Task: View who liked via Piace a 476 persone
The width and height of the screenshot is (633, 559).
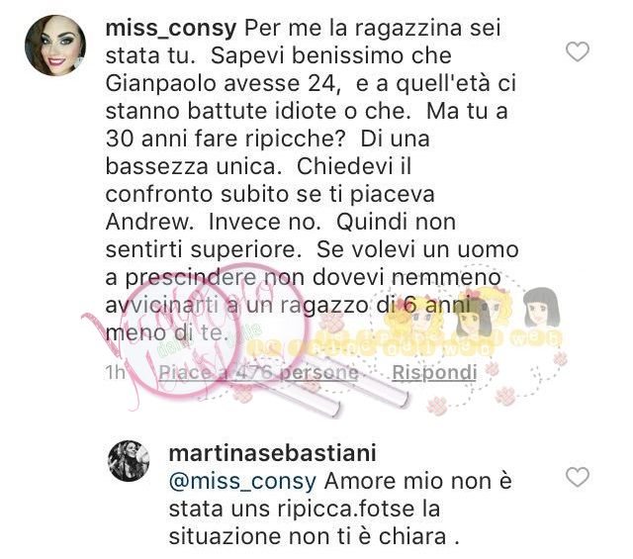Action: coord(258,372)
